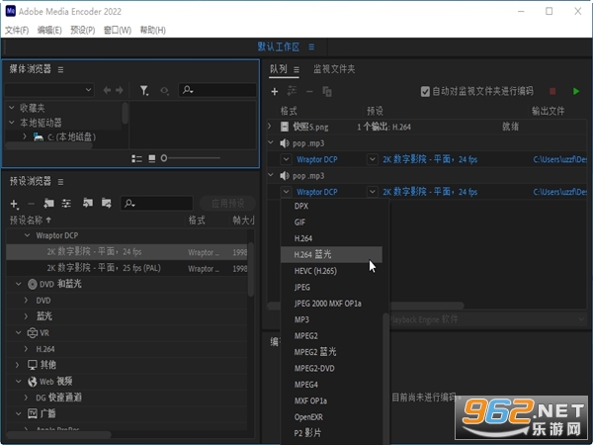This screenshot has height=445, width=593.
Task: Choose MP3 from format list
Action: [331, 319]
